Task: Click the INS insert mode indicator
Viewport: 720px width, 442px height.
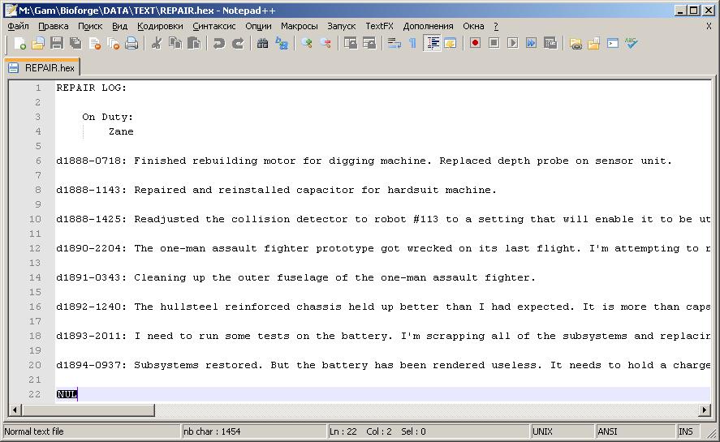Action: click(688, 431)
